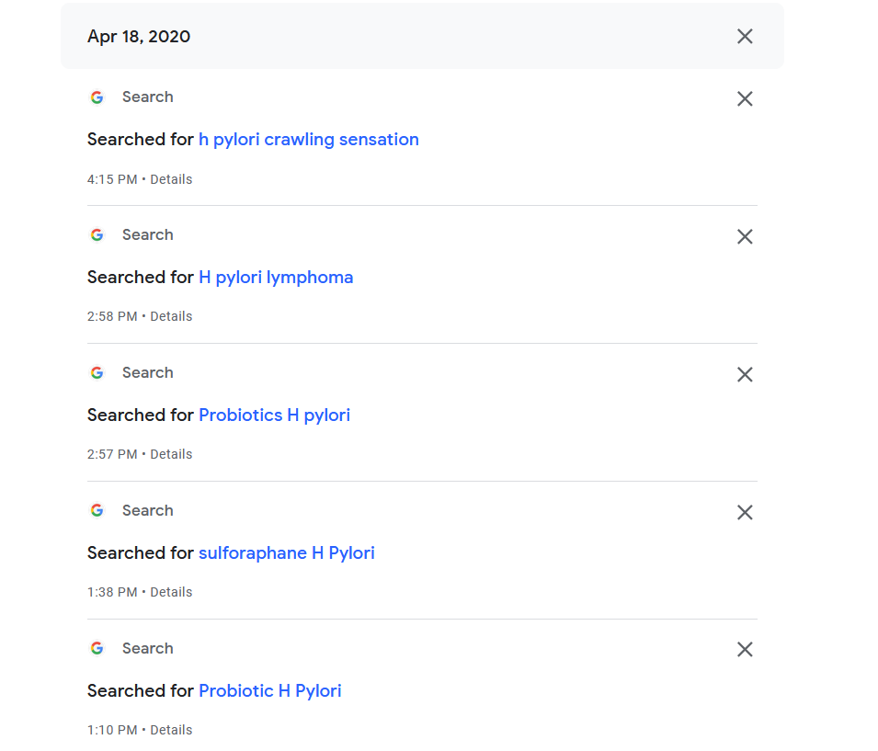The height and width of the screenshot is (751, 878).
Task: Open the 'sulforaphane H Pylori' search link
Action: pos(287,552)
